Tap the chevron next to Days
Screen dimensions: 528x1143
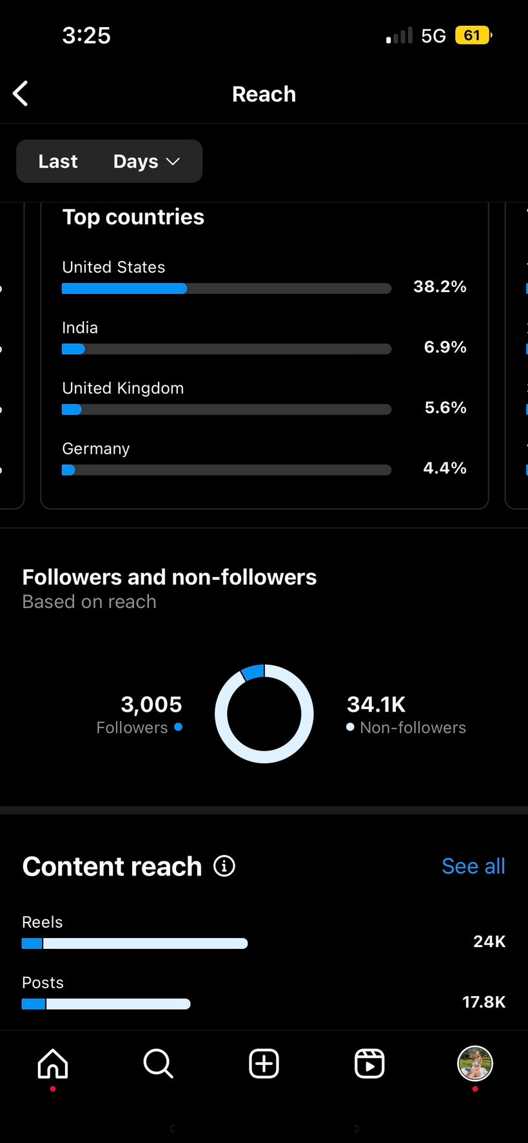173,161
